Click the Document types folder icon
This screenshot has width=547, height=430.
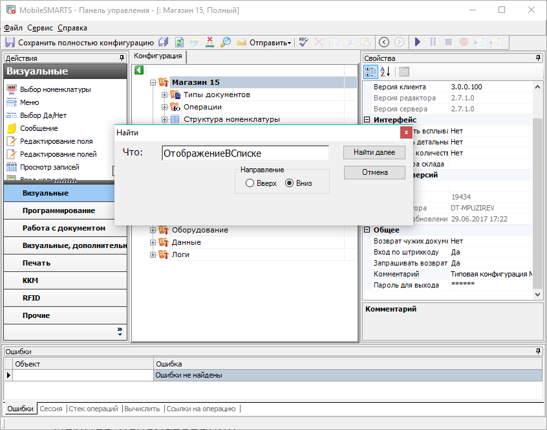point(175,95)
